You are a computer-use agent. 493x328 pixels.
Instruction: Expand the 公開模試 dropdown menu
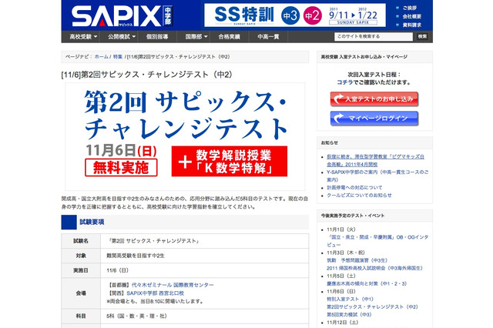[x=122, y=37]
